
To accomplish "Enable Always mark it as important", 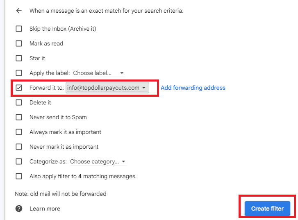I will 19,132.
